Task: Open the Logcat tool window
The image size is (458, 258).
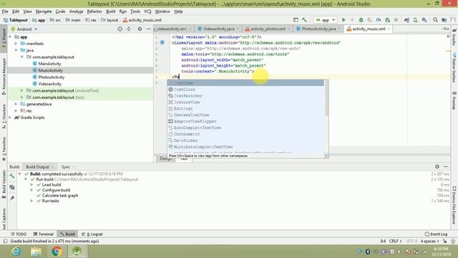Action: click(92, 234)
